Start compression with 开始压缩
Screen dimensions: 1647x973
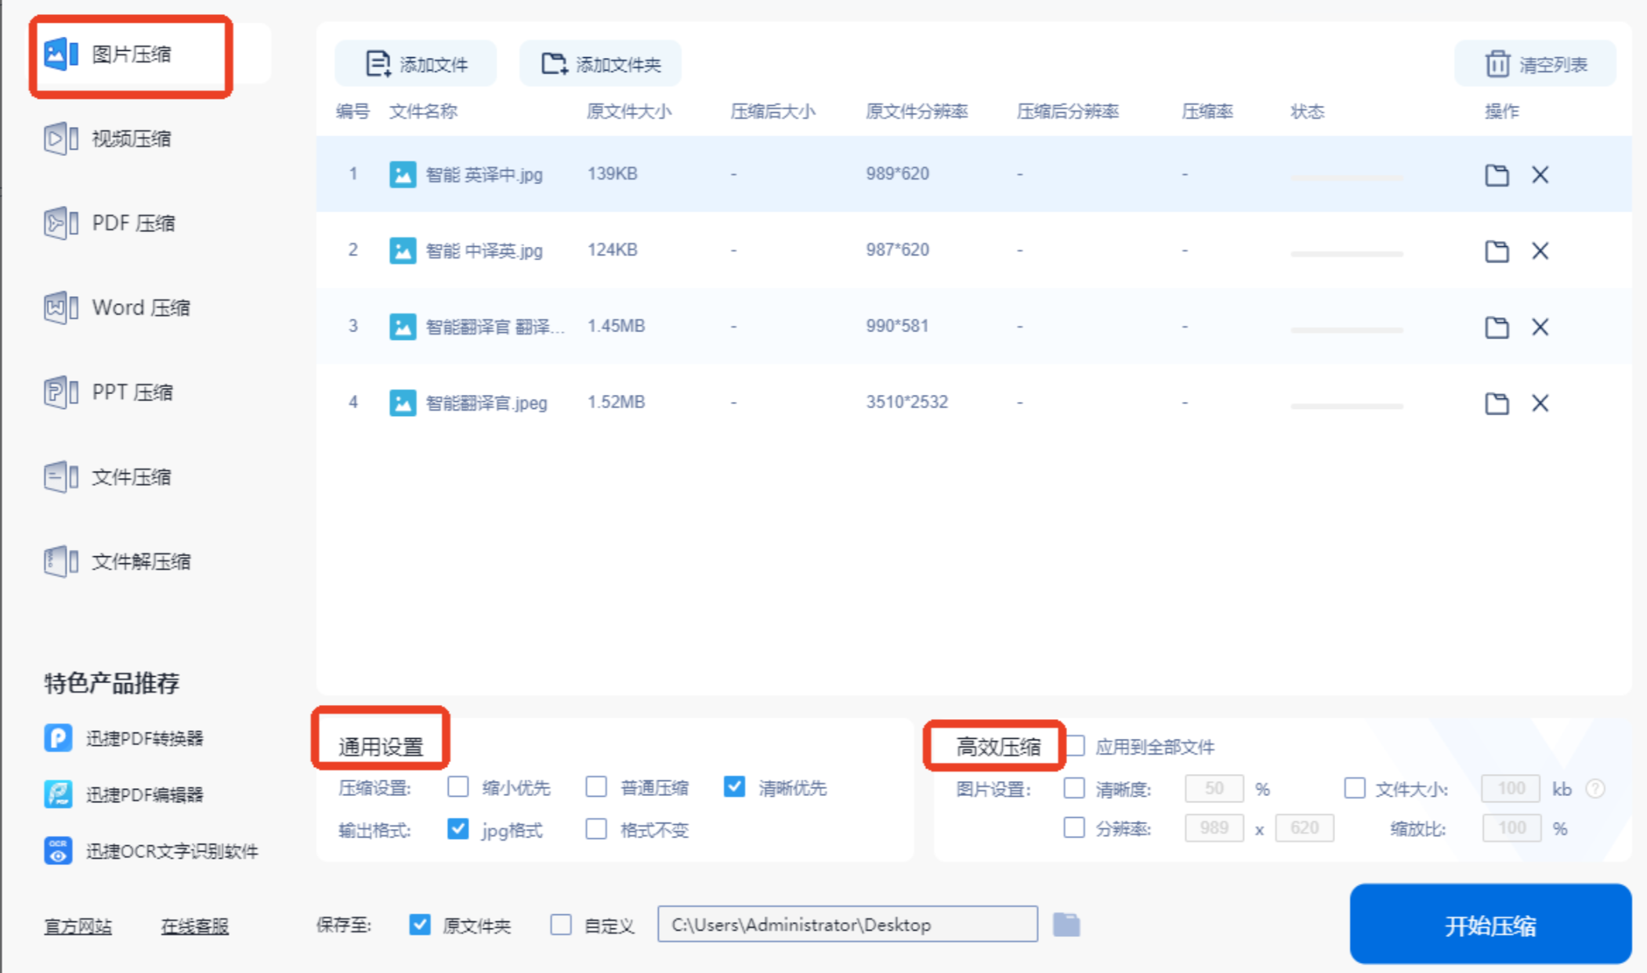click(1490, 924)
